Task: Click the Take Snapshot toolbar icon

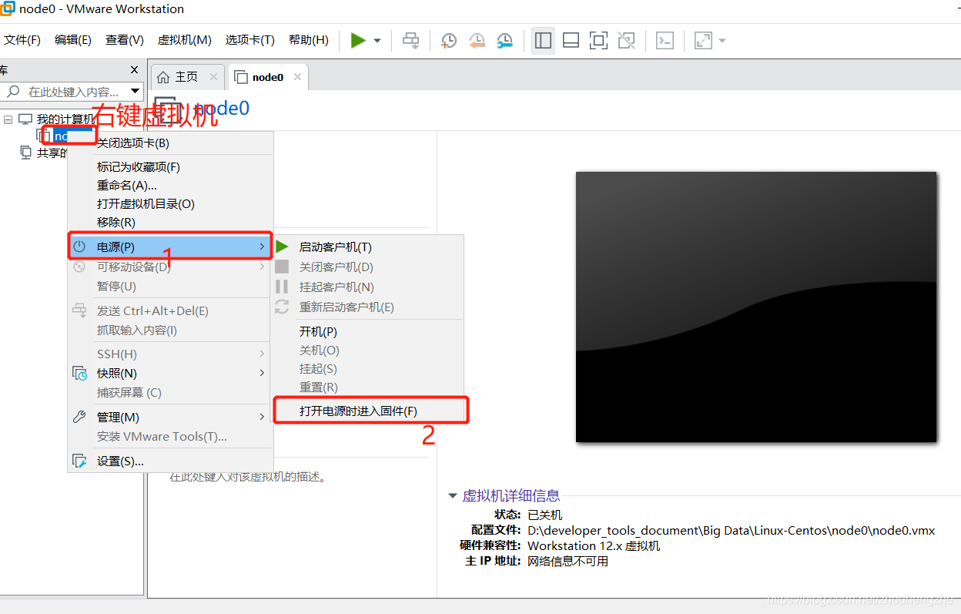Action: pyautogui.click(x=448, y=40)
